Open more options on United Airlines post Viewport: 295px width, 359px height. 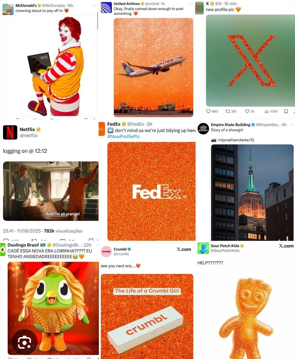pyautogui.click(x=191, y=4)
